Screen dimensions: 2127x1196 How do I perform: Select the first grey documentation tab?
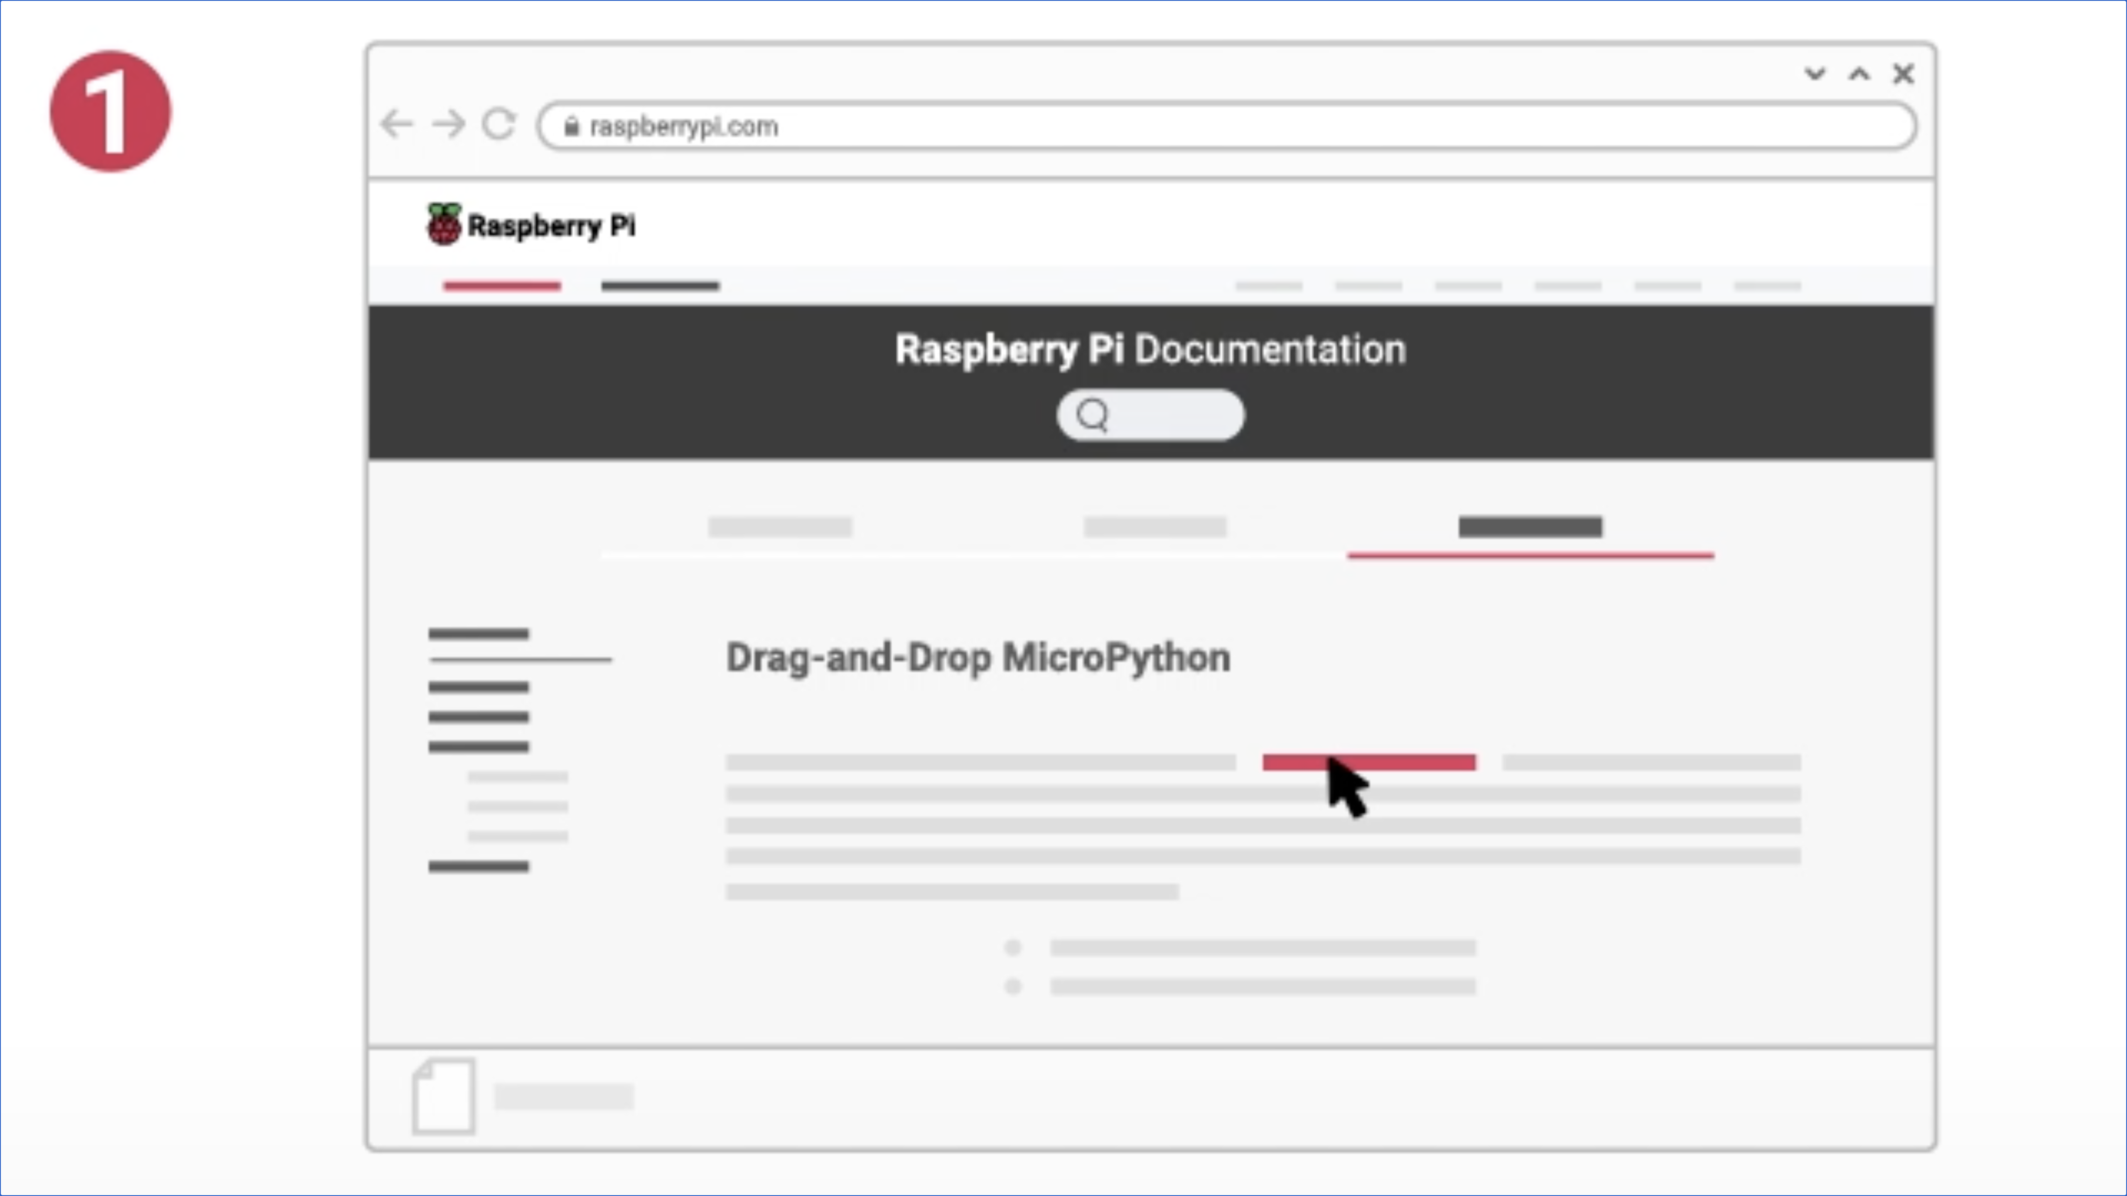tap(779, 527)
